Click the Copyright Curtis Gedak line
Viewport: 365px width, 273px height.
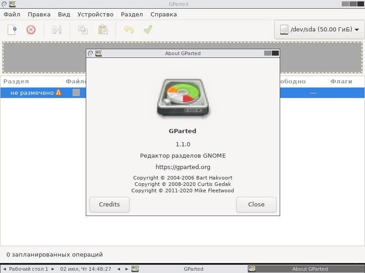tap(183, 184)
